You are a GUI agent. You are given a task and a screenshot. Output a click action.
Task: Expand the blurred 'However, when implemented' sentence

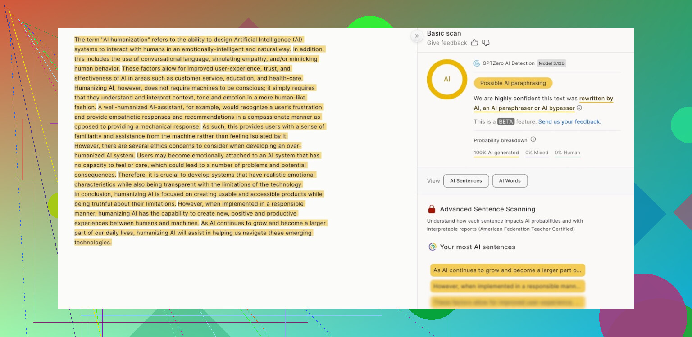[507, 286]
